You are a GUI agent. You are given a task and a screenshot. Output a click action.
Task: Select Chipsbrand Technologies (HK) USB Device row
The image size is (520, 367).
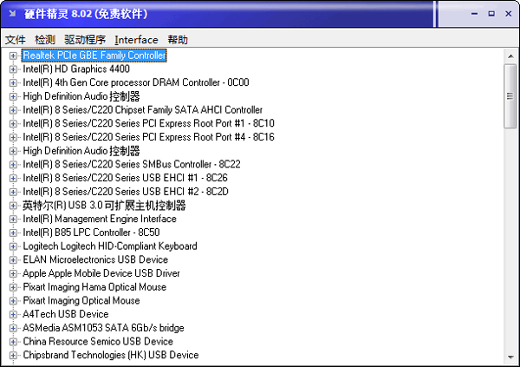click(111, 355)
